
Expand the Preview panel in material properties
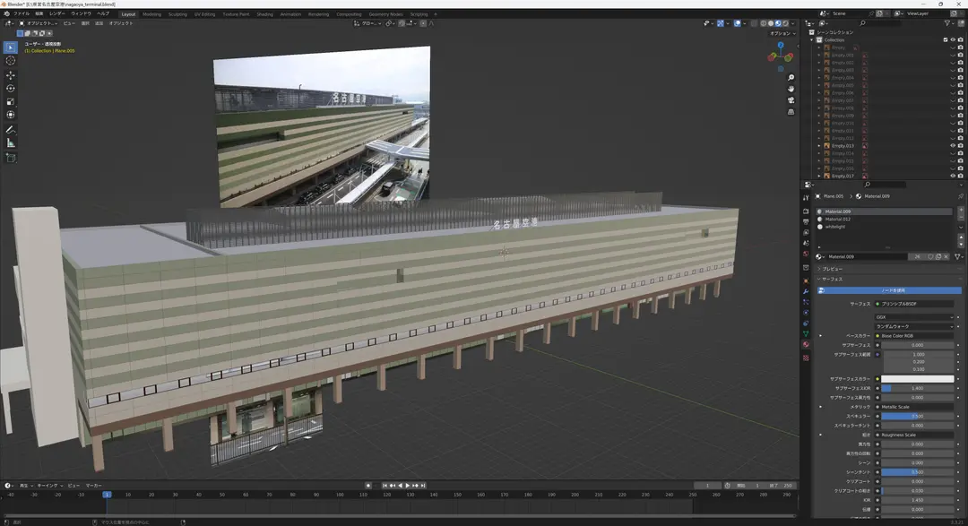pyautogui.click(x=830, y=269)
